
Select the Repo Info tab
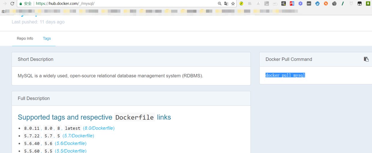(25, 38)
